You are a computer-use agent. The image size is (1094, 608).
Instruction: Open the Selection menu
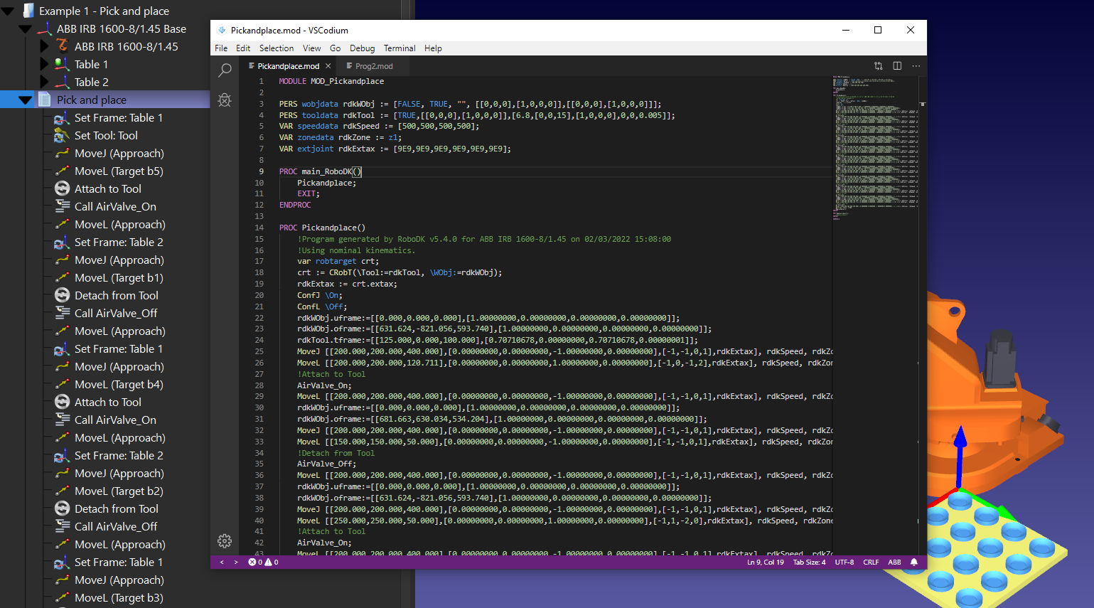(x=276, y=48)
